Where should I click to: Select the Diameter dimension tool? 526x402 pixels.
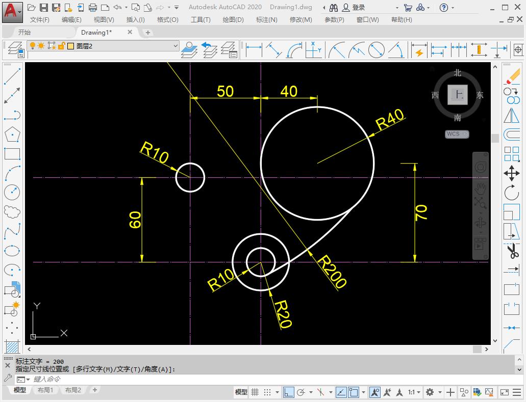pos(376,49)
